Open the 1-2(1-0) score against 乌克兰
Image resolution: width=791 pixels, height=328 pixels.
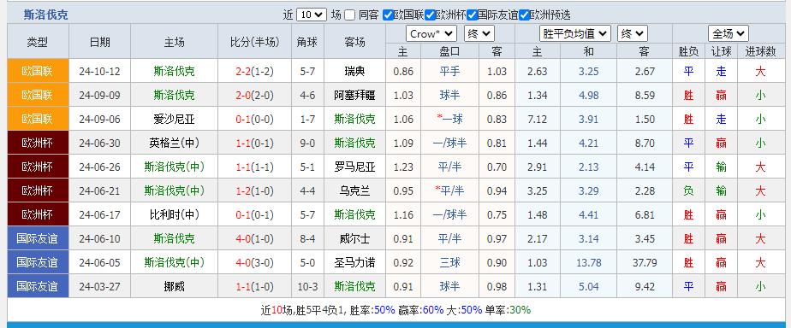click(x=255, y=191)
